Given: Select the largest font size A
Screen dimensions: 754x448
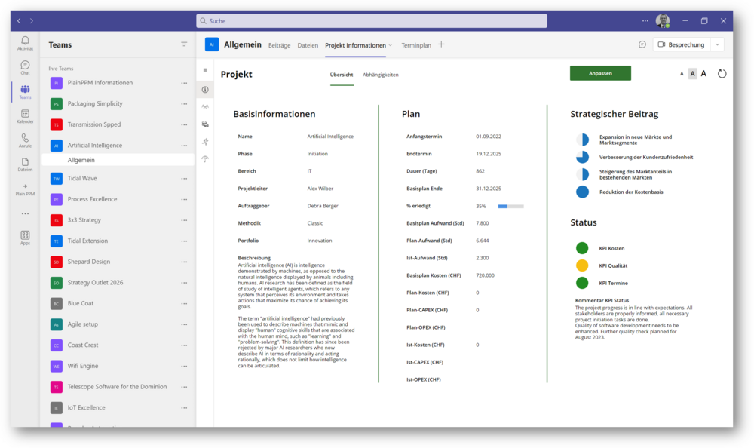Looking at the screenshot, I should tap(703, 74).
